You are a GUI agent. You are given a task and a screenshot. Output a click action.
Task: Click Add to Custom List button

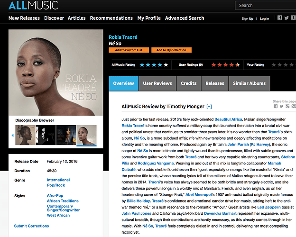pos(129,50)
